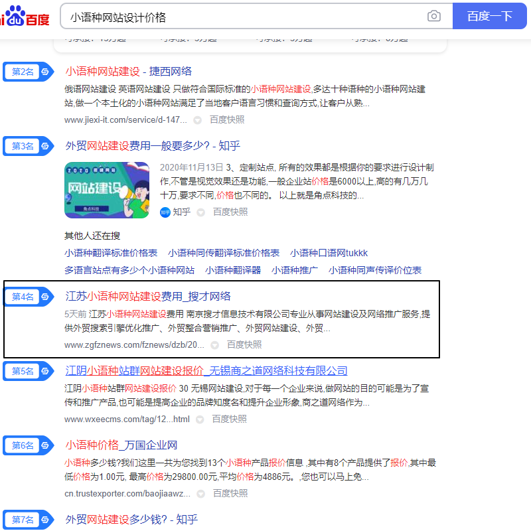Click related search 小语种翻译标准价格表
This screenshot has width=531, height=531.
111,254
